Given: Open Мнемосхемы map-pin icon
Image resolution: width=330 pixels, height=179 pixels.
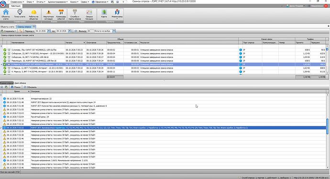Looking at the screenshot, I should pyautogui.click(x=117, y=14).
